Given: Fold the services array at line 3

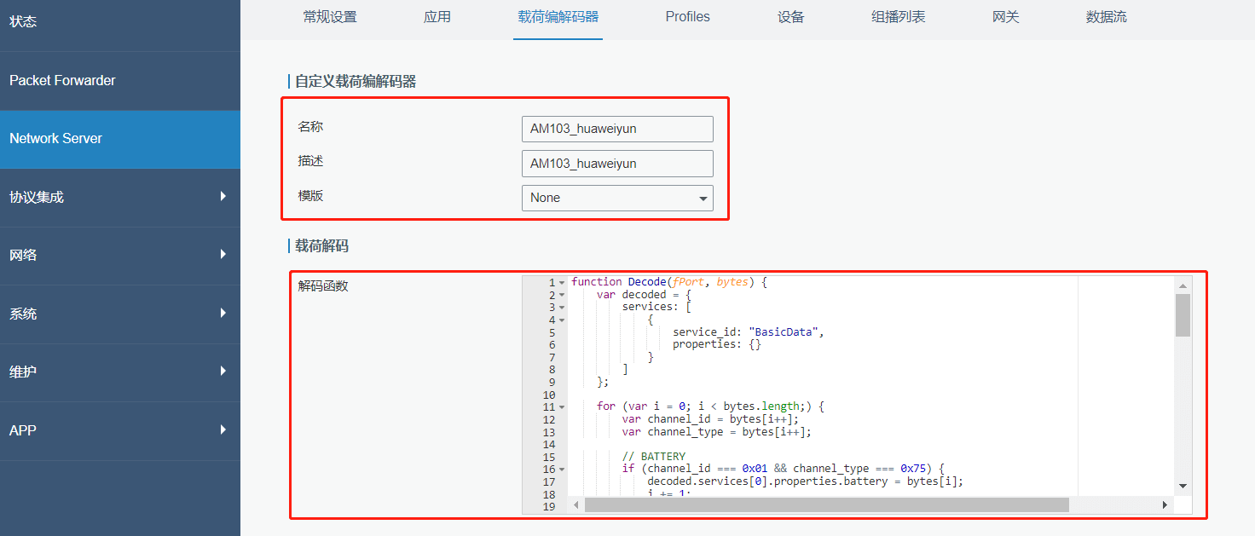Looking at the screenshot, I should coord(562,308).
